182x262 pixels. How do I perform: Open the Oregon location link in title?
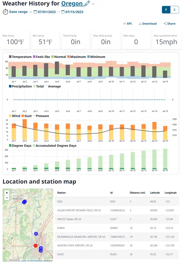tap(72, 4)
